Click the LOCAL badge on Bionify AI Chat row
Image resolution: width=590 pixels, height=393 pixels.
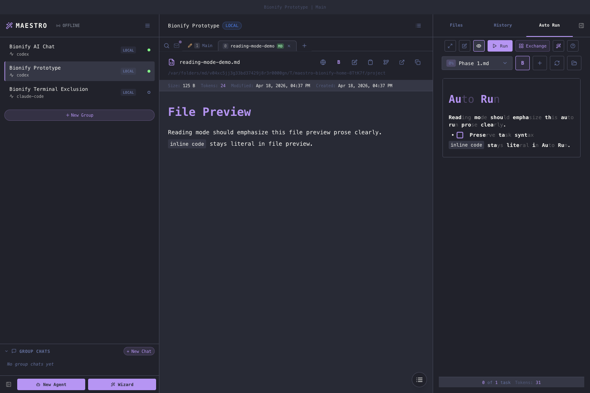click(x=128, y=50)
